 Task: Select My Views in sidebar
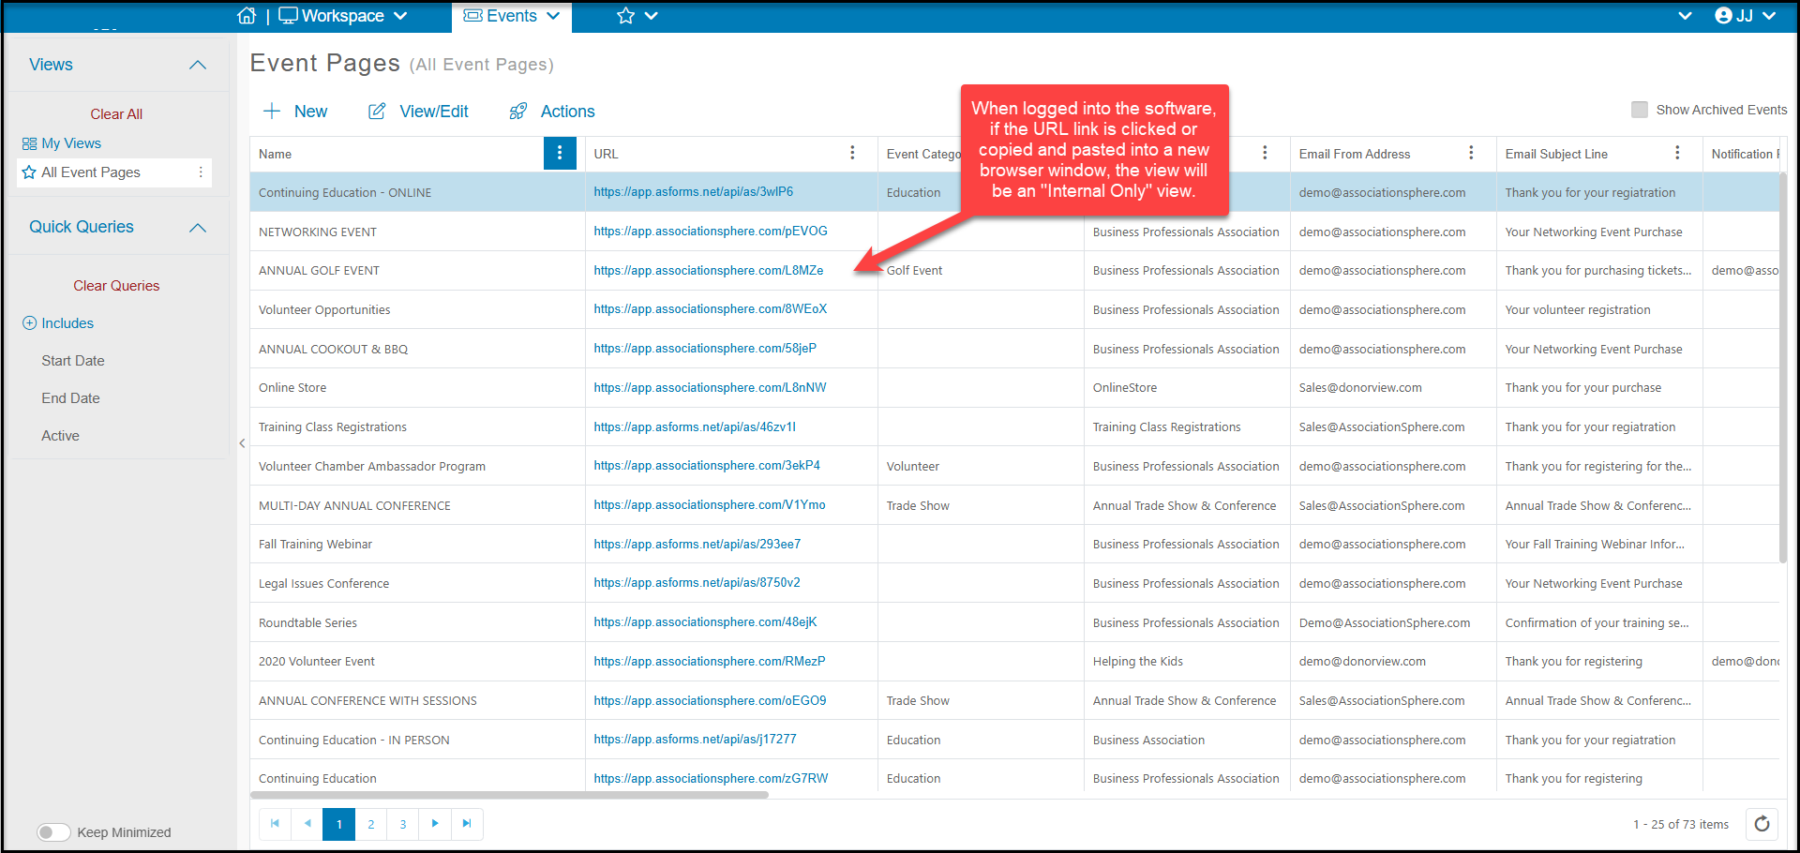pyautogui.click(x=71, y=143)
